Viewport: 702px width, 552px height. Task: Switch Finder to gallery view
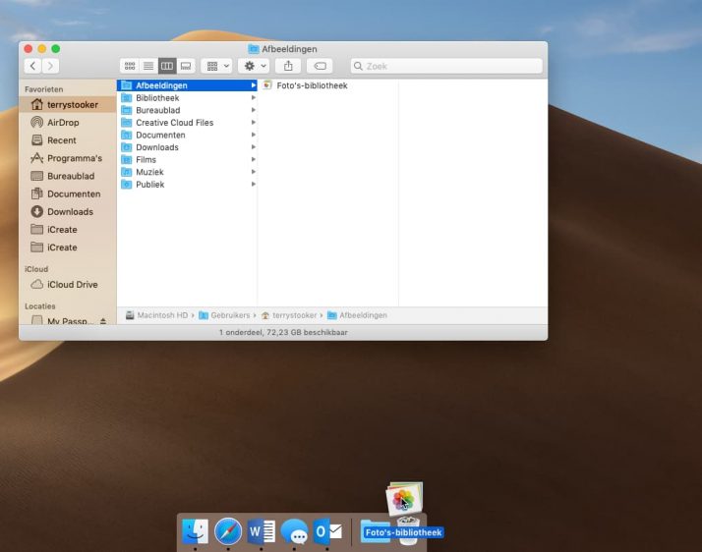pos(186,66)
